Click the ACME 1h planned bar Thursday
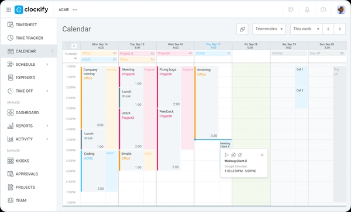The height and width of the screenshot is (212, 351). [x=213, y=53]
